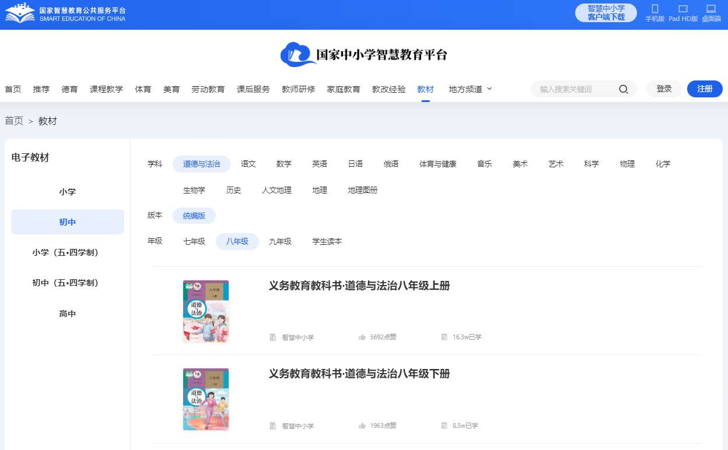Click the search keyword input field
The width and height of the screenshot is (728, 450).
click(x=575, y=89)
